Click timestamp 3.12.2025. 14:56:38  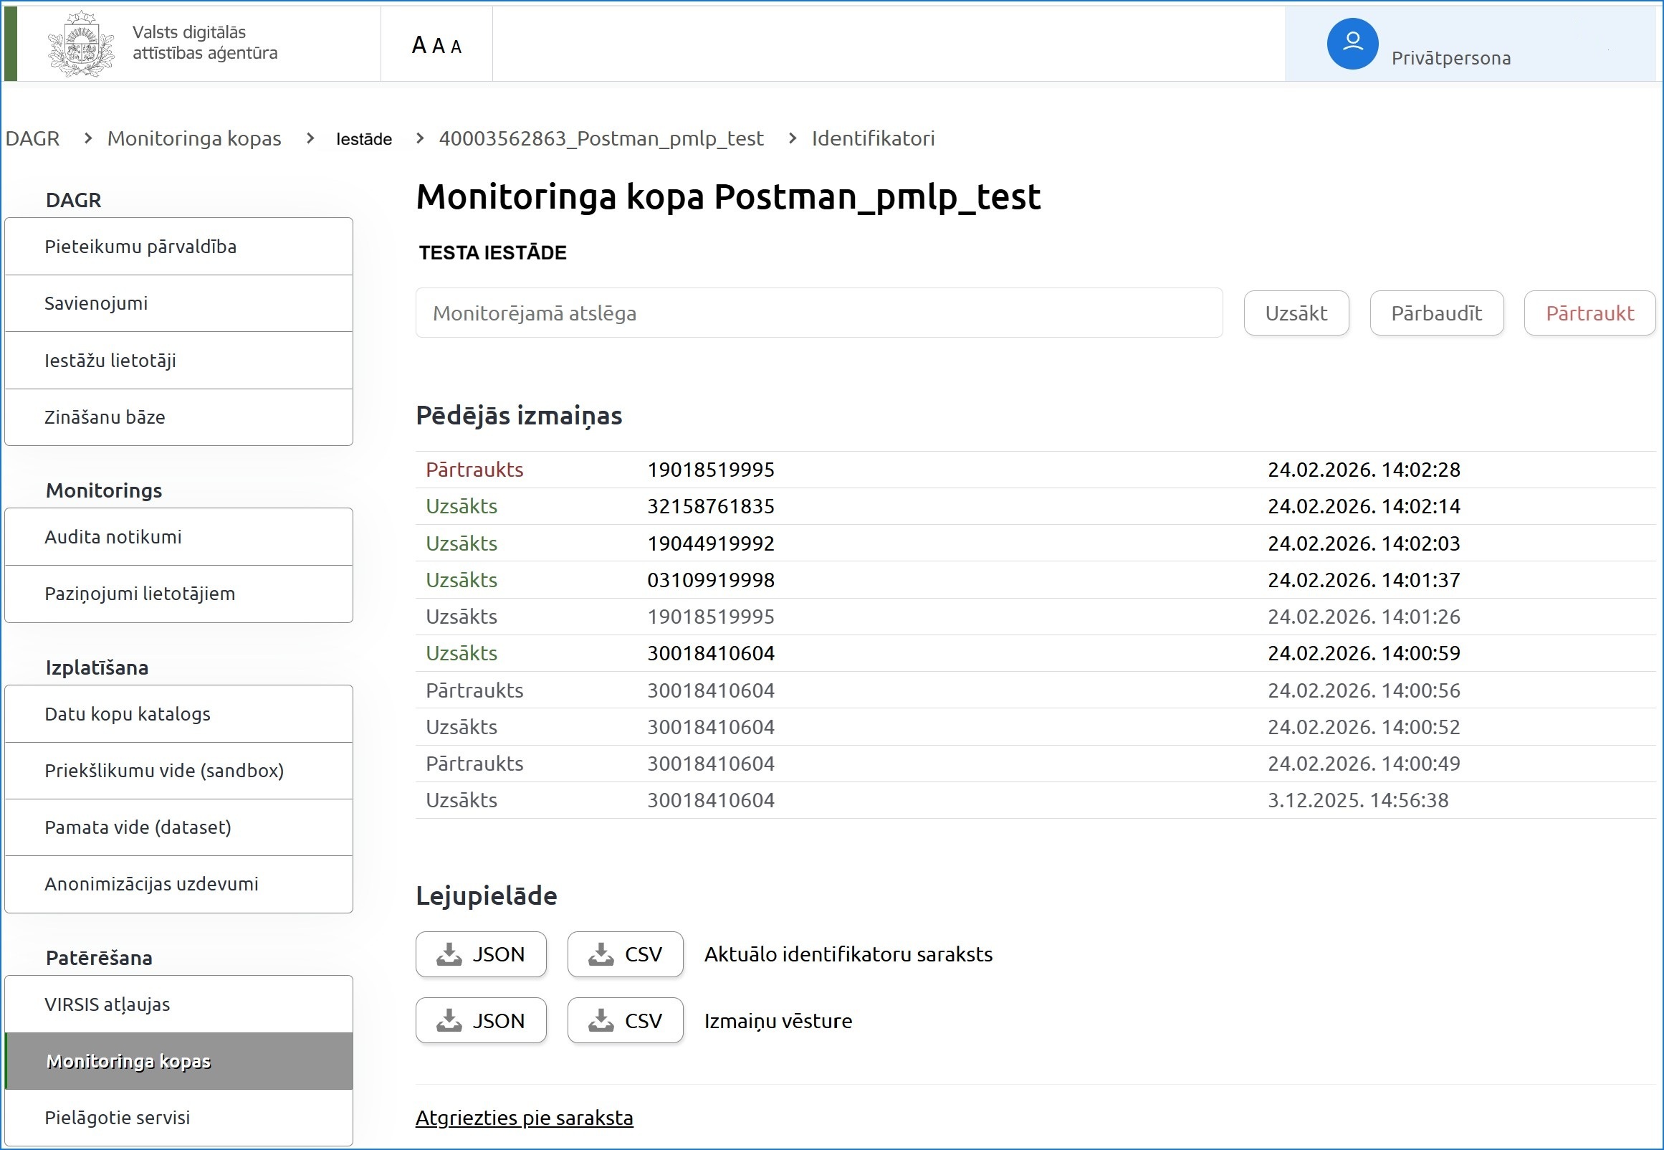coord(1358,801)
